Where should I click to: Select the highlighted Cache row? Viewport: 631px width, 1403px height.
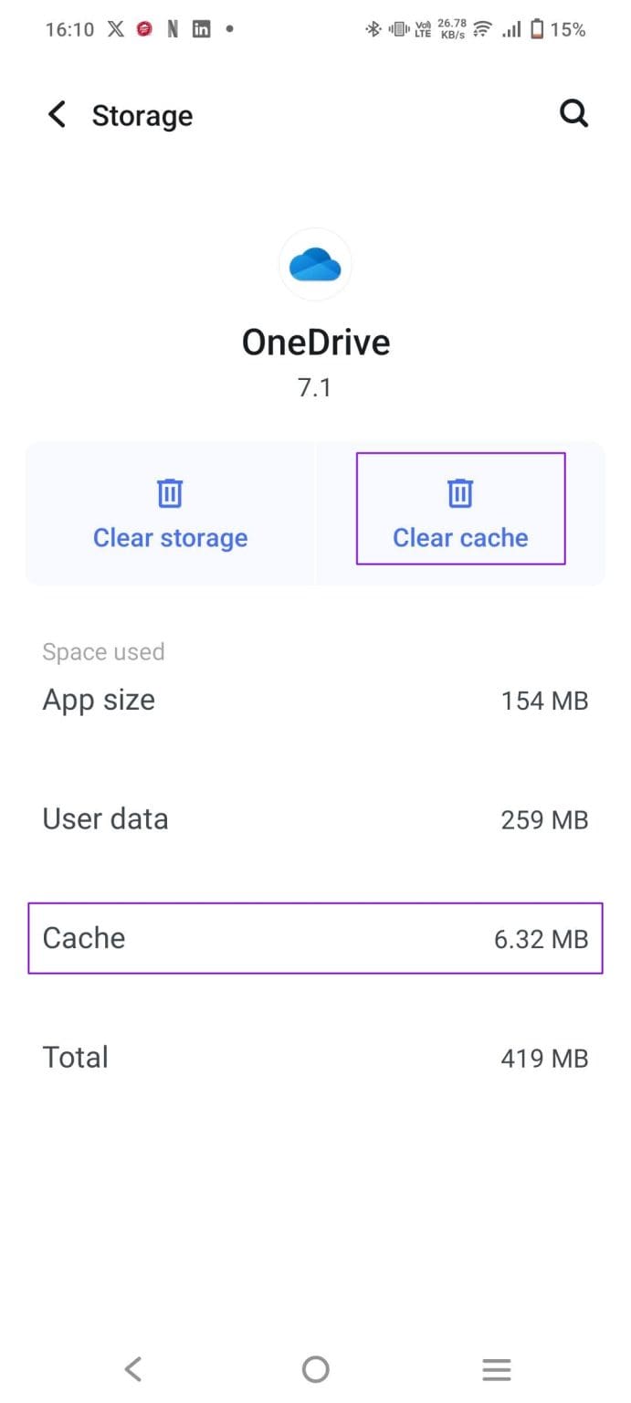coord(315,938)
